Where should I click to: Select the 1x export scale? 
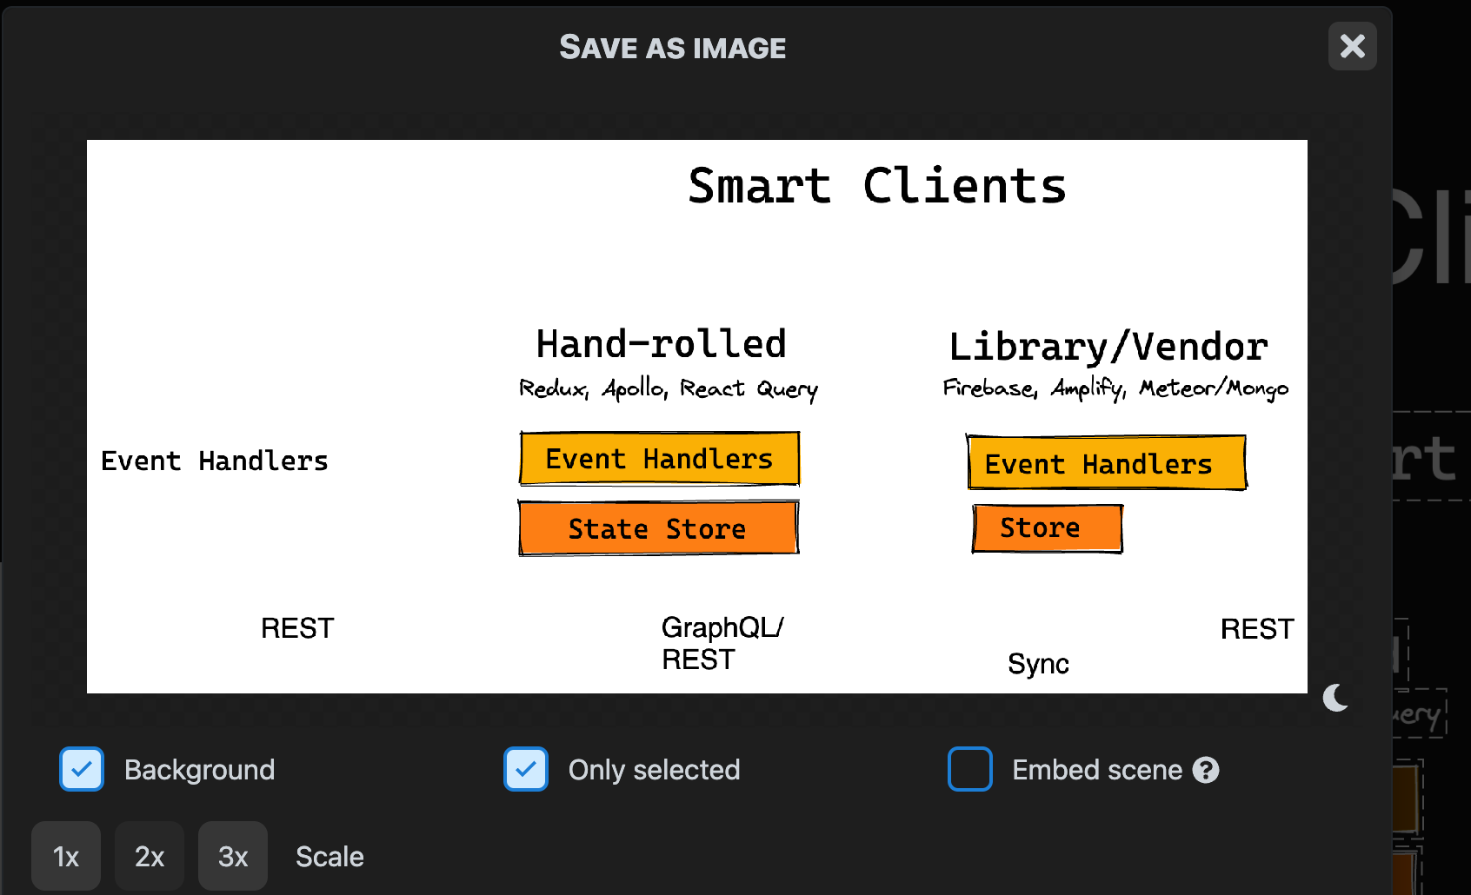[x=66, y=856]
